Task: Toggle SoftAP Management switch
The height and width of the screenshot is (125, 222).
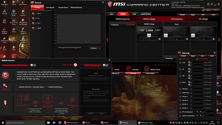Action: tap(106, 65)
